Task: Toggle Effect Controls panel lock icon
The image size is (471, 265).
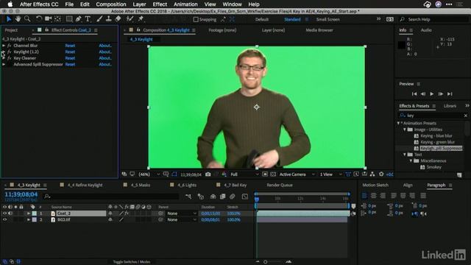Action: coord(47,30)
